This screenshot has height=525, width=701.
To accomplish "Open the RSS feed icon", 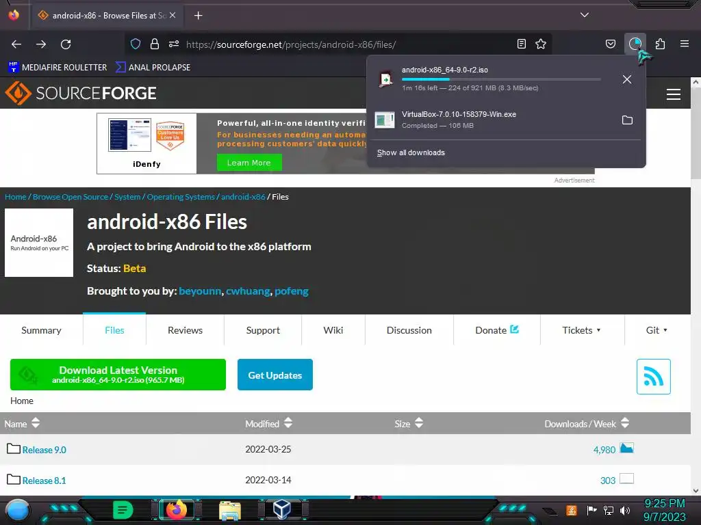I will tap(653, 377).
